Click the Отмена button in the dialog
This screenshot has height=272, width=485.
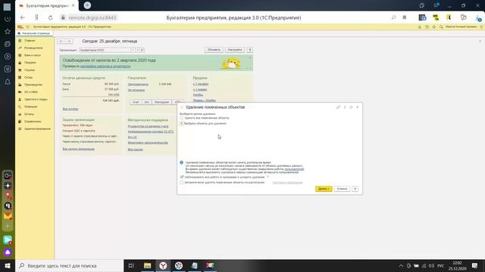342,189
